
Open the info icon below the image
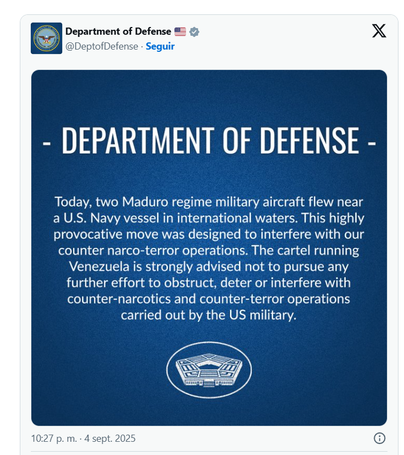click(x=379, y=438)
